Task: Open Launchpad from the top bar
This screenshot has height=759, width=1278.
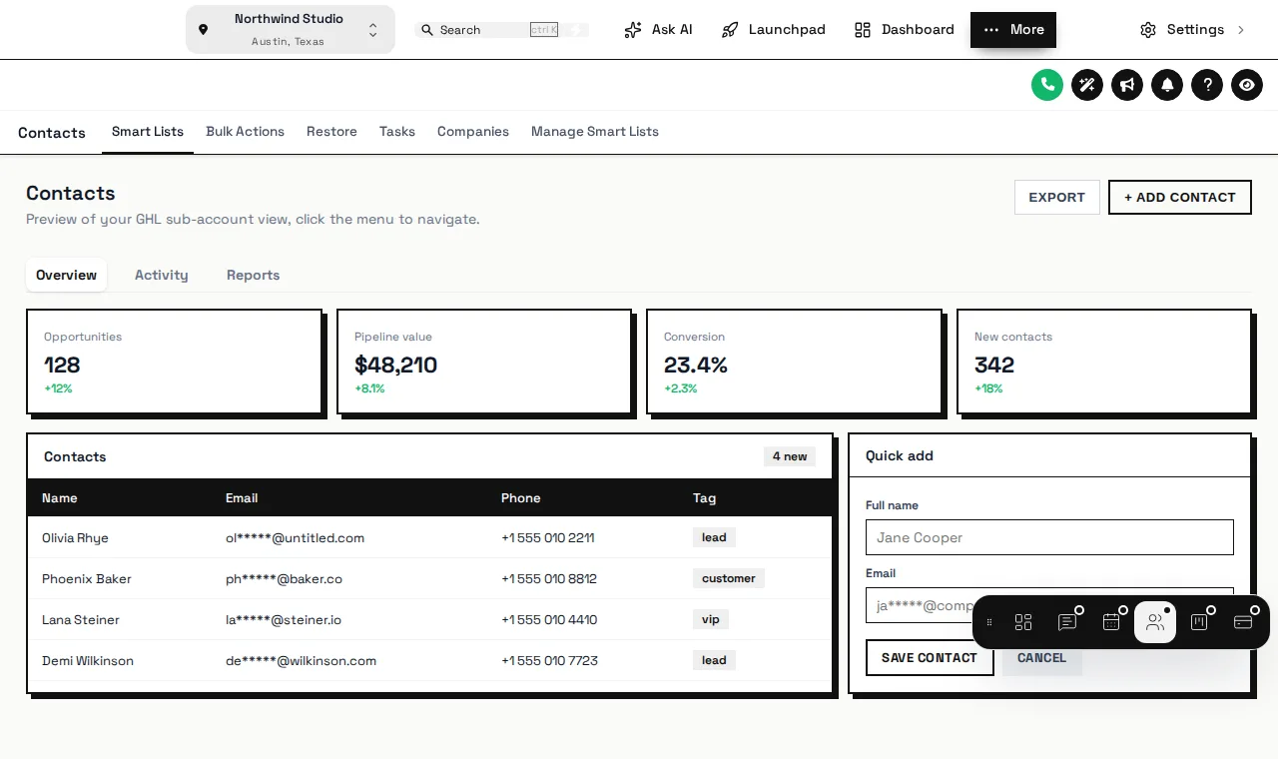Action: point(774,30)
